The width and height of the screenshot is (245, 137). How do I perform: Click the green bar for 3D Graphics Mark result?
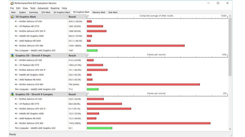pyautogui.click(x=92, y=50)
